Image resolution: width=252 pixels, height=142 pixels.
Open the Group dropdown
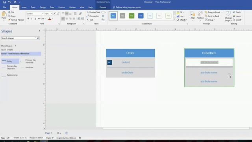click(210, 20)
